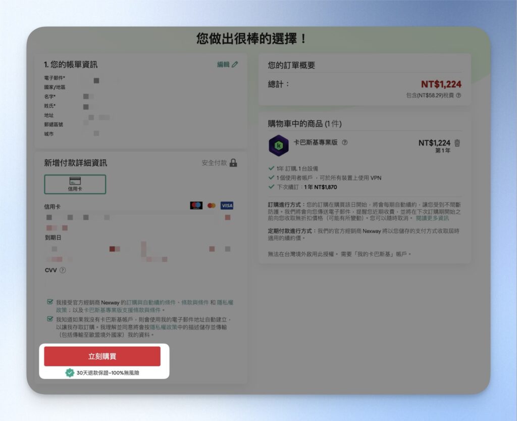Open the 卡巴斯基專業版支援條款與條件 link
This screenshot has width=517, height=421.
click(x=122, y=310)
